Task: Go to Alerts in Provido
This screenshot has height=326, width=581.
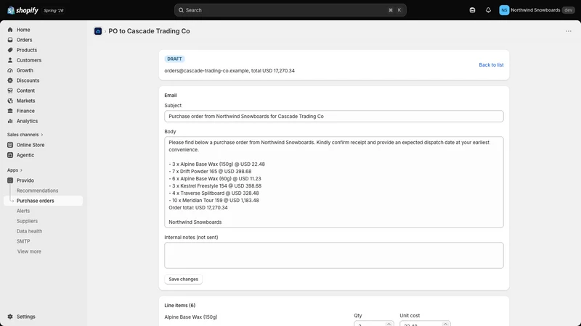Action: pos(23,211)
